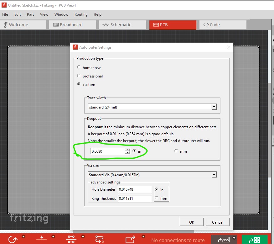Switch to the Breadboard tab
The width and height of the screenshot is (274, 244).
[73, 25]
